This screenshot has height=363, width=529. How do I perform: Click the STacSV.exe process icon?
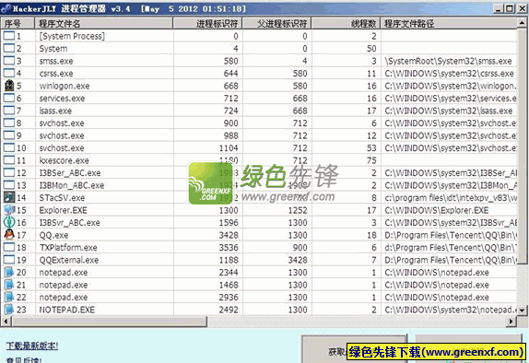pyautogui.click(x=9, y=197)
